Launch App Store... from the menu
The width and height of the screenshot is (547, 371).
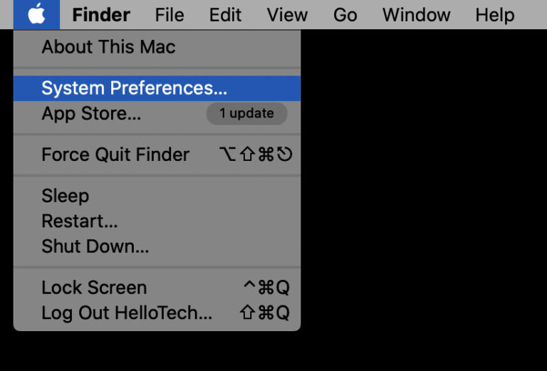tap(91, 113)
